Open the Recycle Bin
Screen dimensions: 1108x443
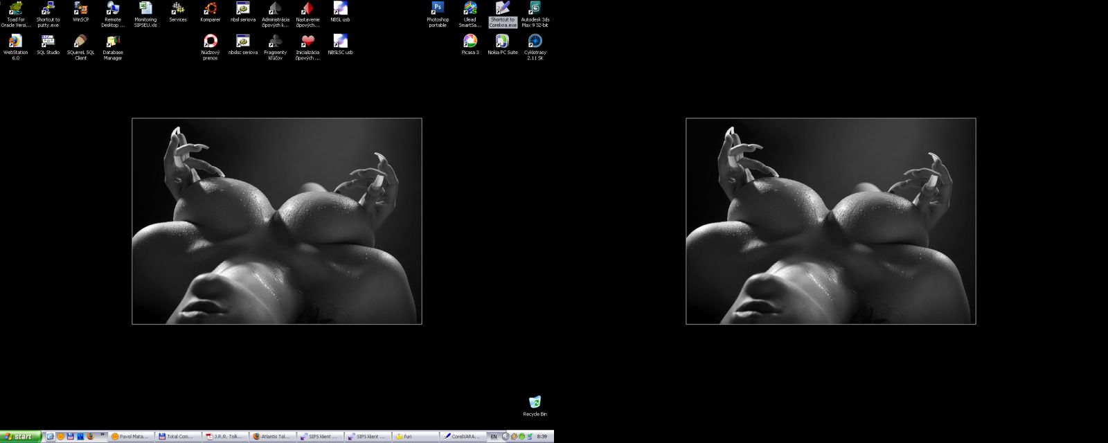[x=535, y=404]
